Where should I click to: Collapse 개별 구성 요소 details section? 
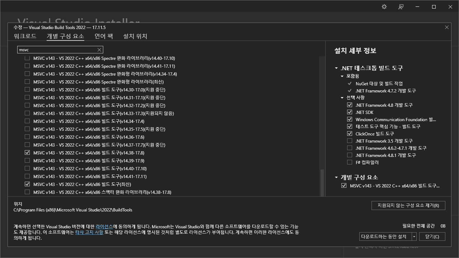(336, 177)
